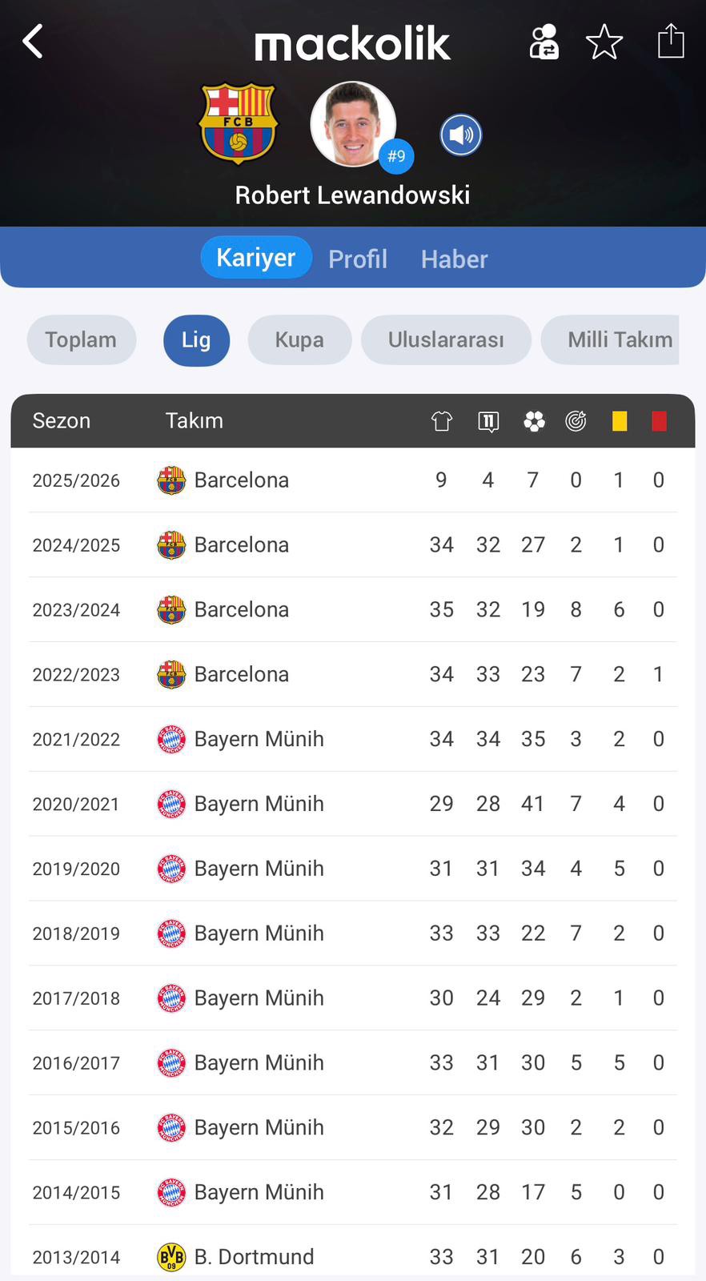This screenshot has height=1281, width=706.
Task: Switch to the Profil tab
Action: pos(358,259)
